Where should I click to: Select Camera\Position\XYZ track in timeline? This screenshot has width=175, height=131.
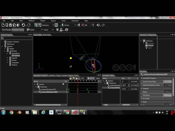(x=49, y=90)
